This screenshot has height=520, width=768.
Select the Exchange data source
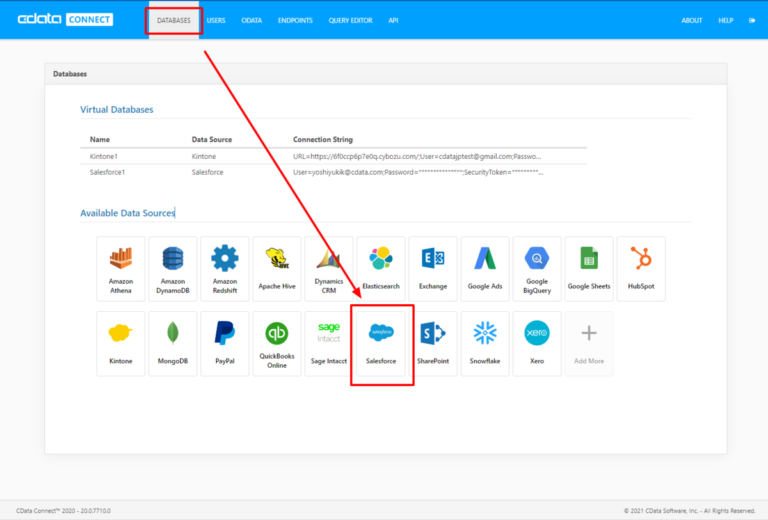(433, 269)
